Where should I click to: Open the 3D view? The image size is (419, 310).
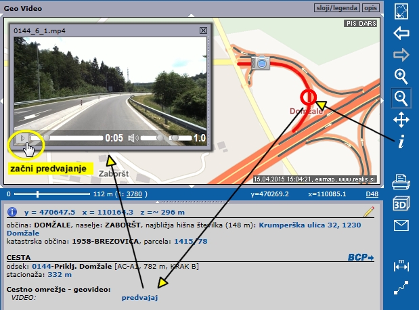[402, 204]
